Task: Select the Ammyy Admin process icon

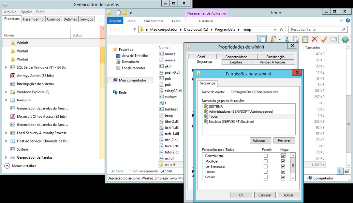Action: (x=13, y=76)
